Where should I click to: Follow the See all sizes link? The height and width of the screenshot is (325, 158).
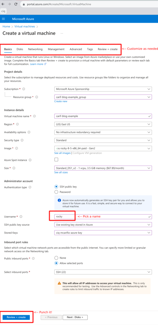61,172
